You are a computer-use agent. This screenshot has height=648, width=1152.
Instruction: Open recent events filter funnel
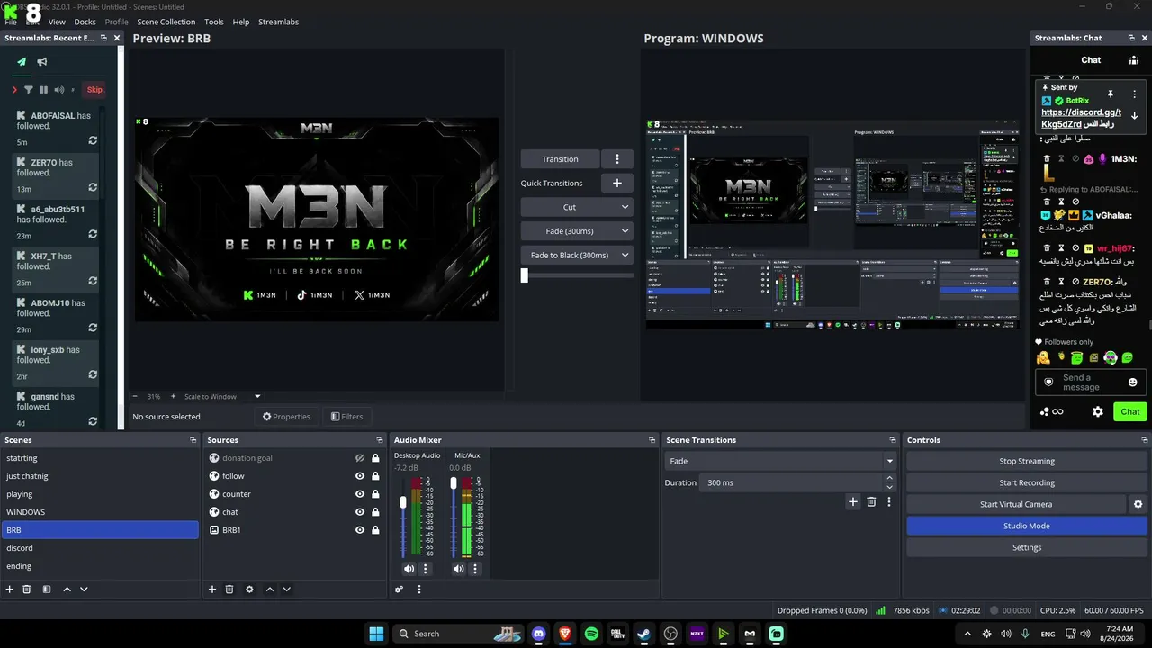28,90
